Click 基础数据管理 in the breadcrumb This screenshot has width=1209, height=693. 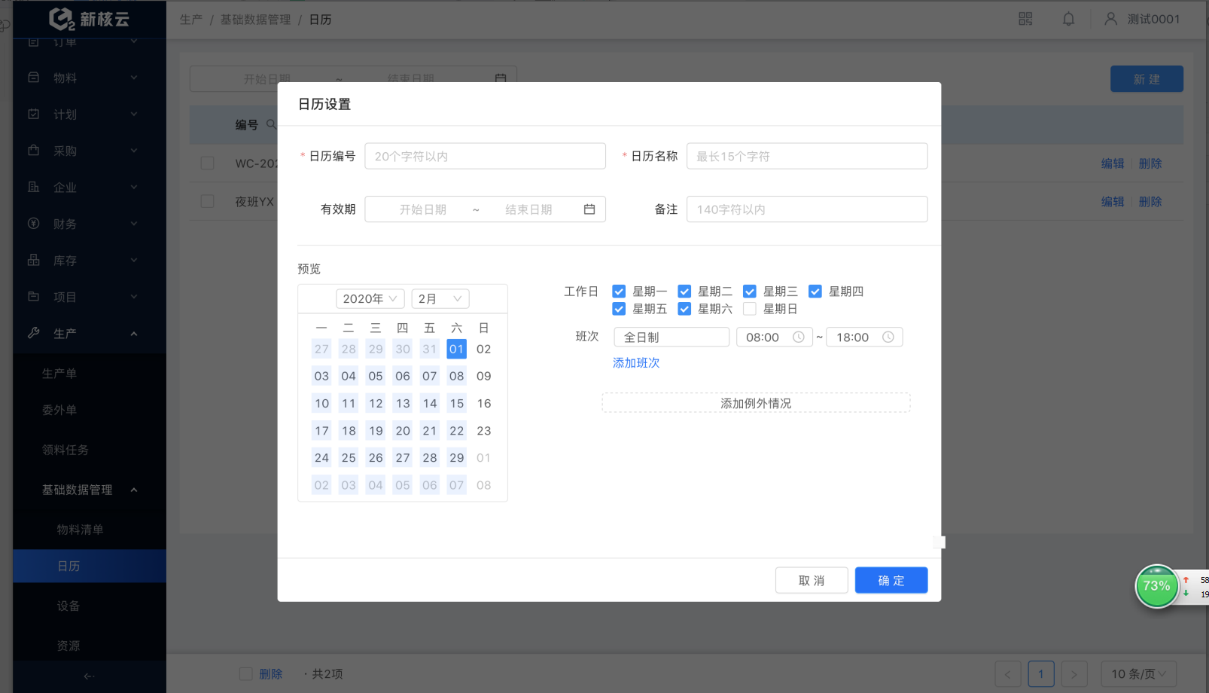point(255,20)
